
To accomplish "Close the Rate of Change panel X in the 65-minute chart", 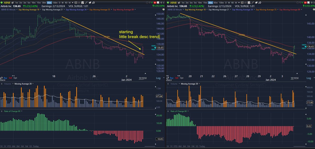I will click(2, 111).
